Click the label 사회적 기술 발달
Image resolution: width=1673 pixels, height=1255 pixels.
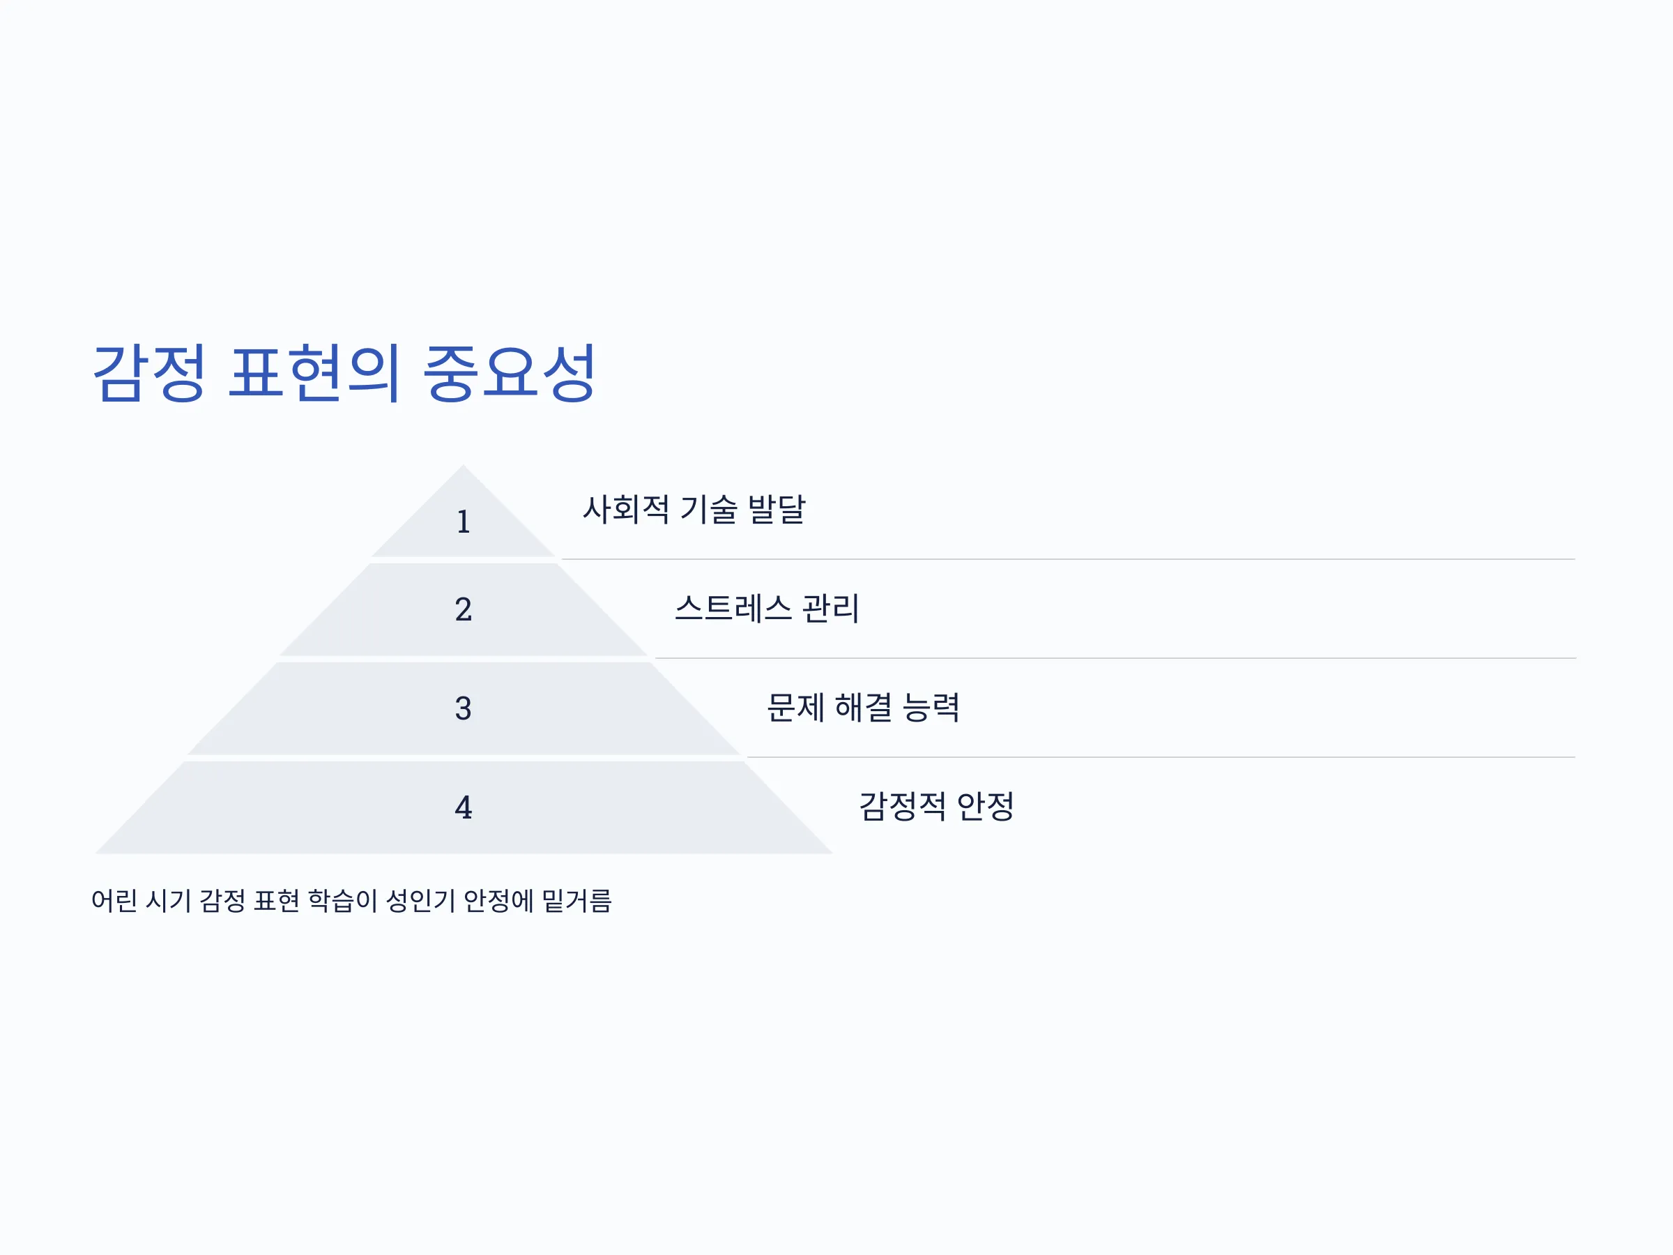(694, 509)
